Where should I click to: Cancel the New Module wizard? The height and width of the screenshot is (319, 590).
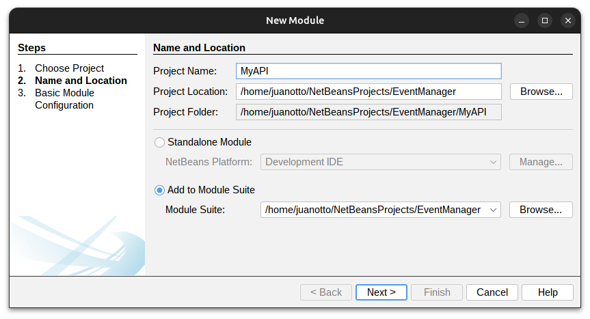pyautogui.click(x=492, y=292)
